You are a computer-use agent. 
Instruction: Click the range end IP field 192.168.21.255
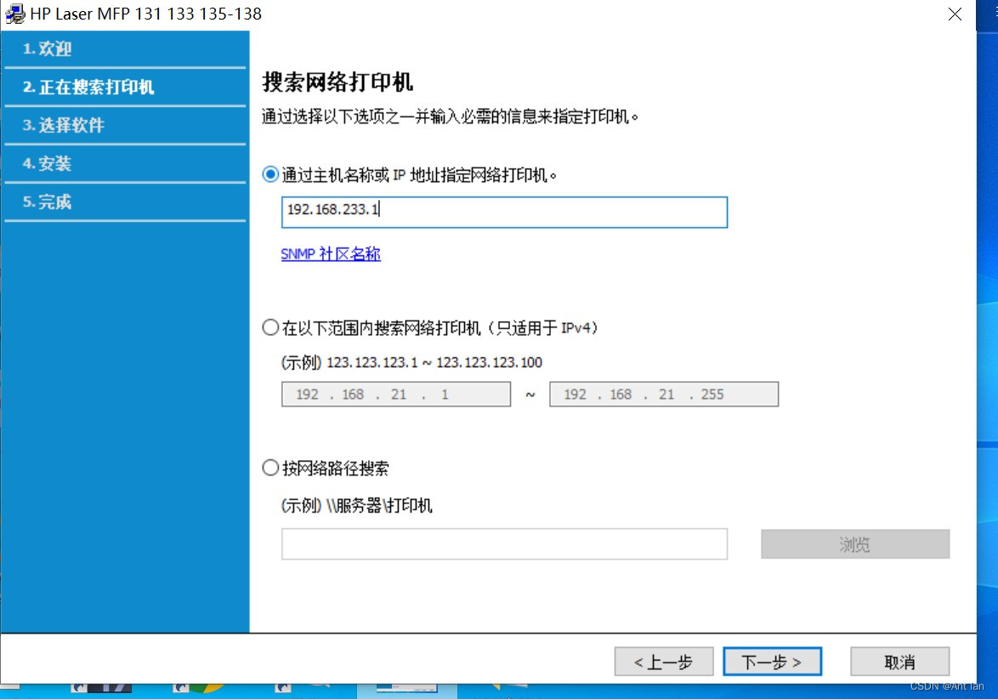[664, 394]
